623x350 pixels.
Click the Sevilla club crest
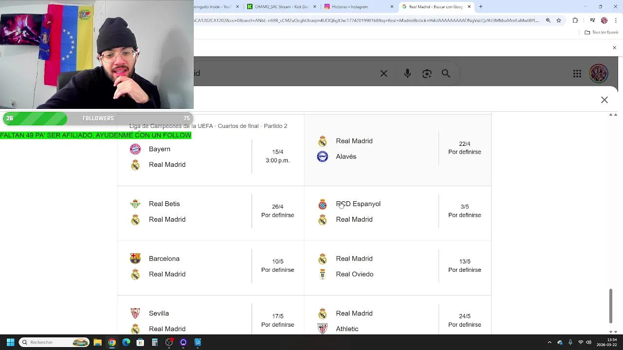[x=135, y=314]
